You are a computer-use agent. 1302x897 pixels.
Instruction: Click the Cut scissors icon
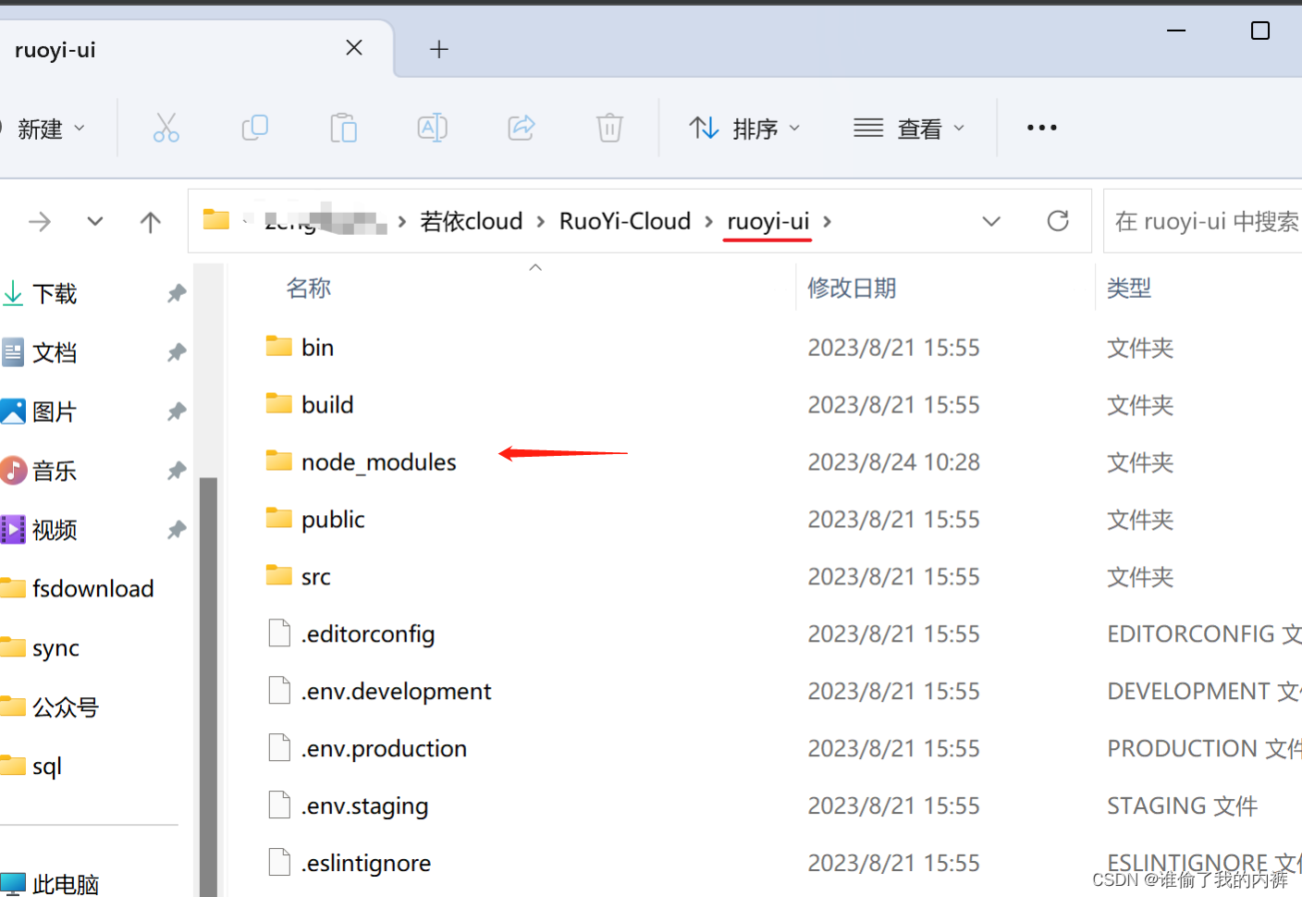tap(166, 128)
